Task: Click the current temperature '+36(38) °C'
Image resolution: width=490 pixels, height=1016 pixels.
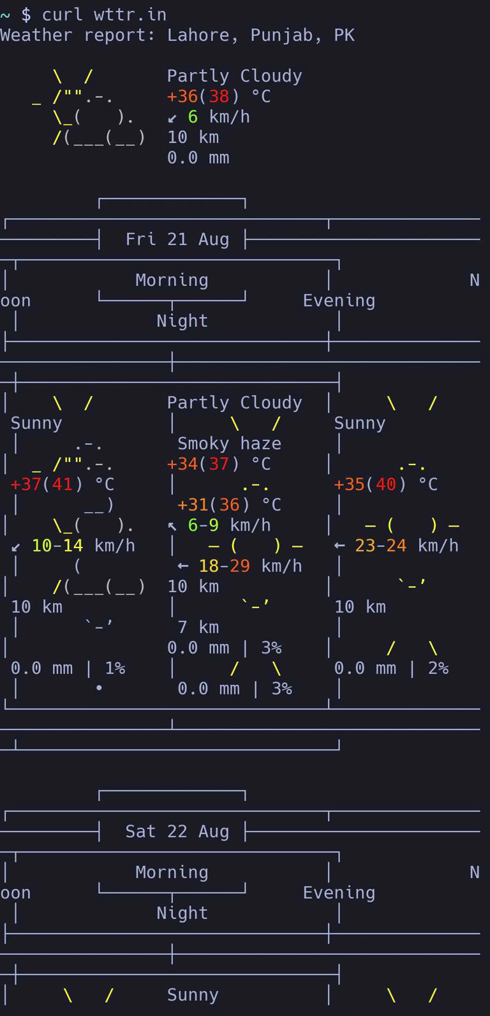Action: [x=219, y=96]
